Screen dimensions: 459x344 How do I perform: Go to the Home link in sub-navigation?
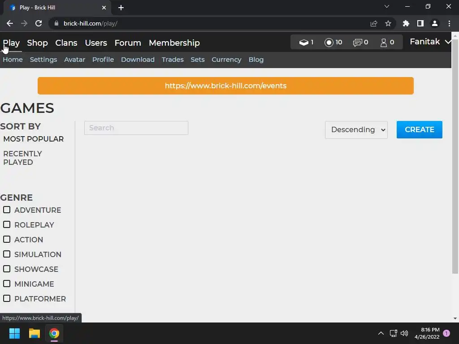point(13,60)
